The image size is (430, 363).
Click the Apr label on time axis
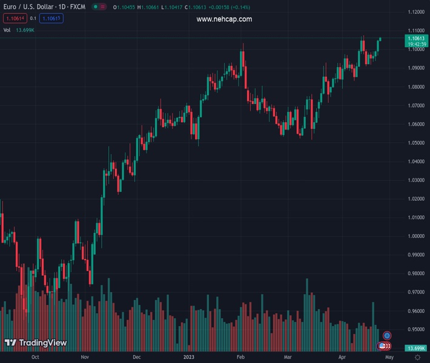pos(343,357)
